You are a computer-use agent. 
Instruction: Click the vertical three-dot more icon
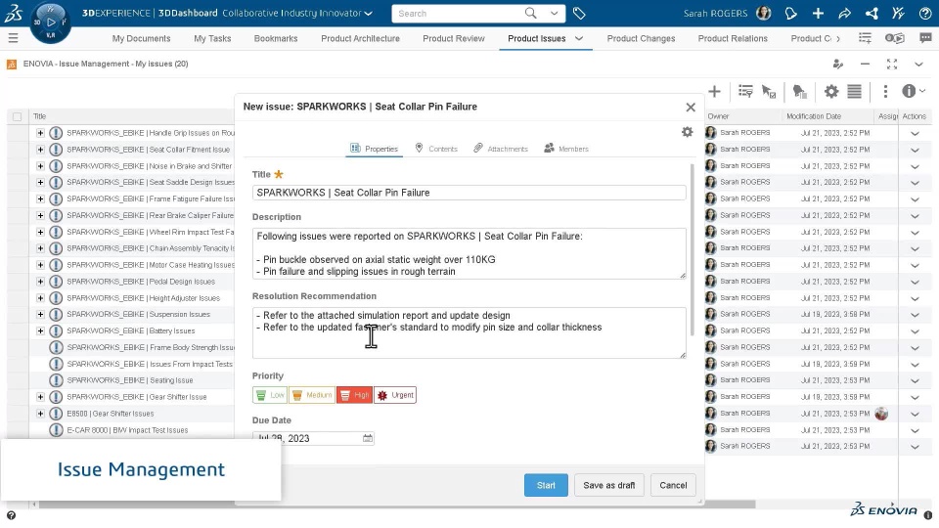point(885,92)
